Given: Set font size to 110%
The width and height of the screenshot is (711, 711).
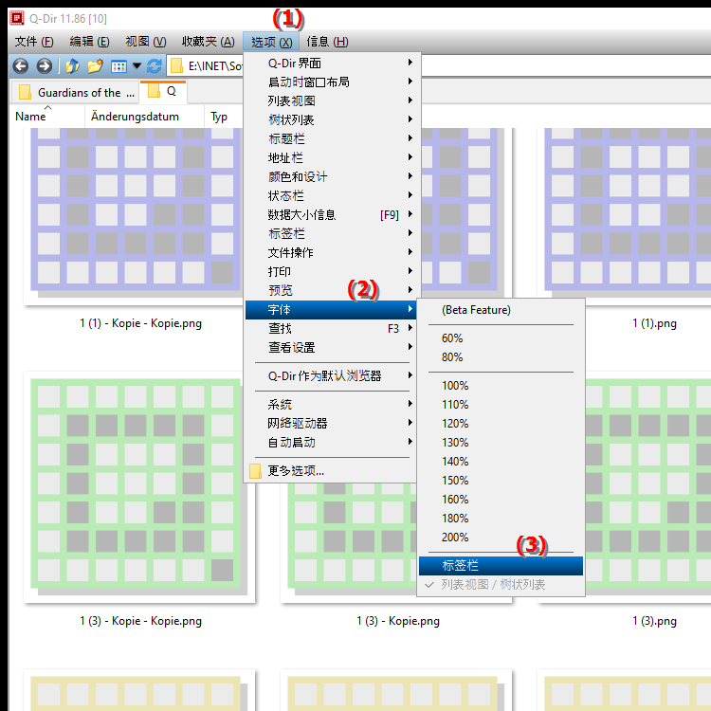Looking at the screenshot, I should point(501,405).
